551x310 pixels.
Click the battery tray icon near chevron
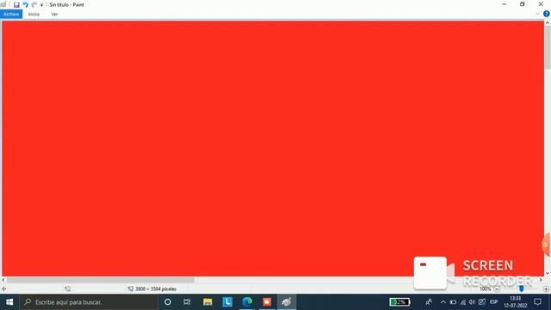coord(453,302)
